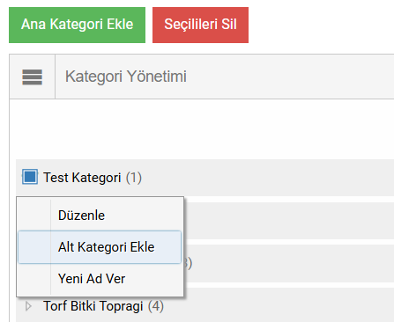Click the row showing a partial 3) count
This screenshot has width=394, height=322.
[289, 263]
